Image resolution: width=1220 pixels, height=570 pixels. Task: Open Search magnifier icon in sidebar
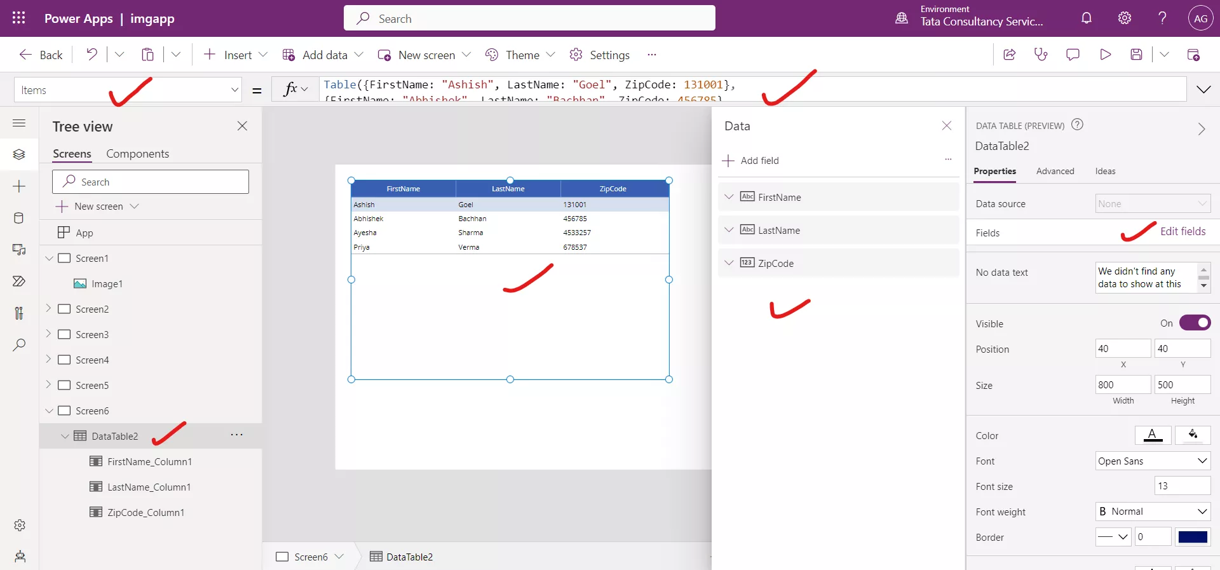(19, 345)
